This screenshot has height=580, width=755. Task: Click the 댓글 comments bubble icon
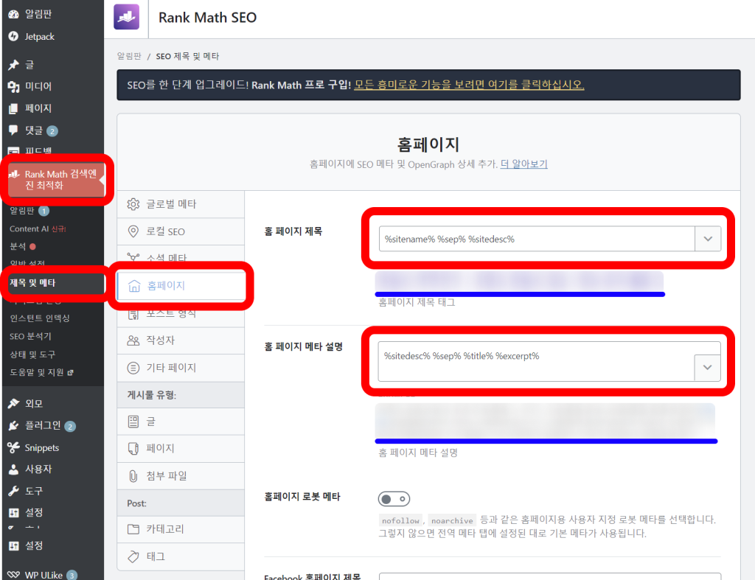[x=13, y=130]
